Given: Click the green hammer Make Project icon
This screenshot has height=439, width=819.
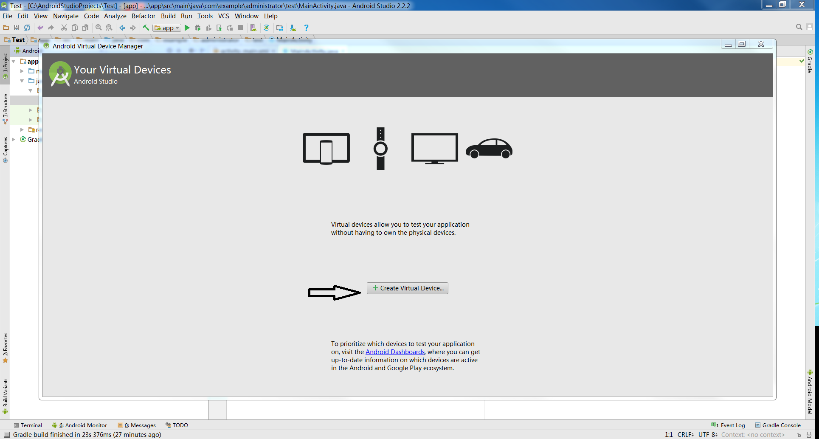Looking at the screenshot, I should [146, 28].
